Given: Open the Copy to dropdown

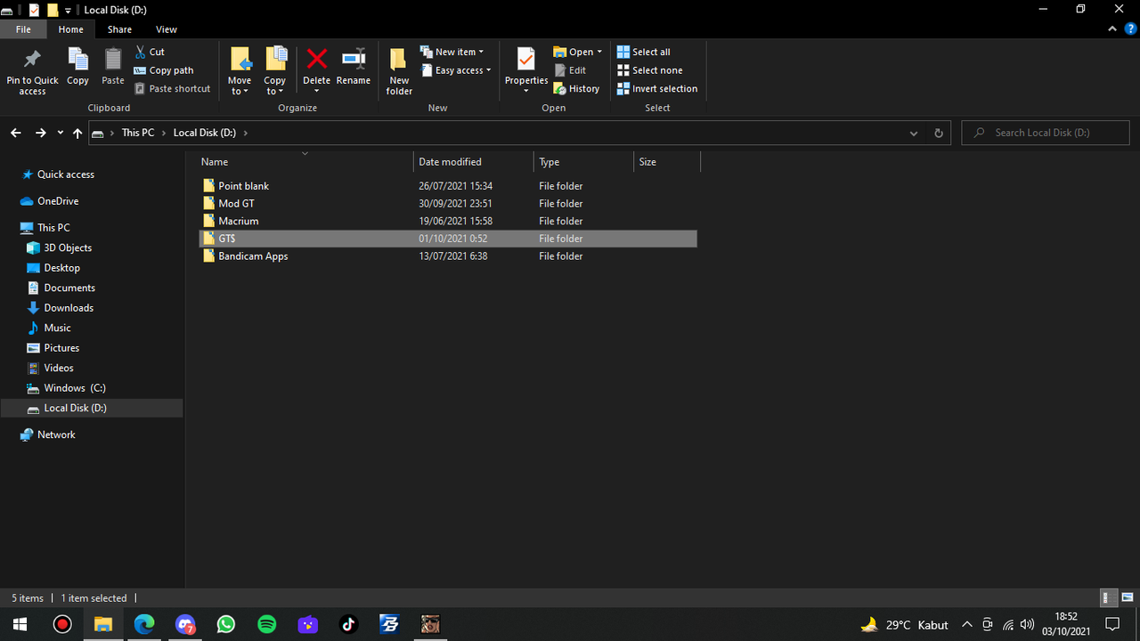Looking at the screenshot, I should click(x=275, y=71).
